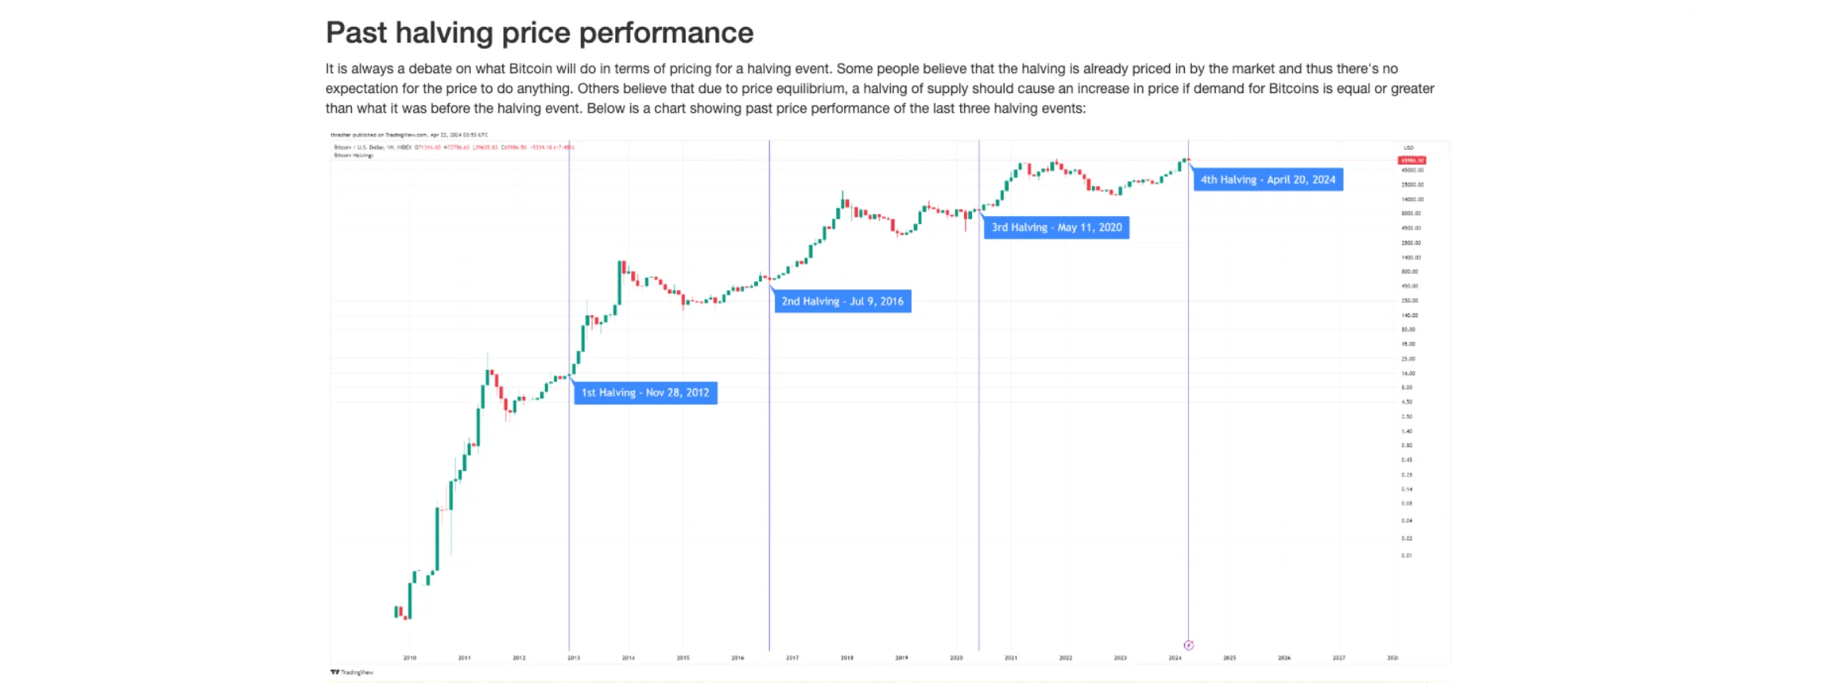Click the 2024 label on time axis

tap(1175, 658)
